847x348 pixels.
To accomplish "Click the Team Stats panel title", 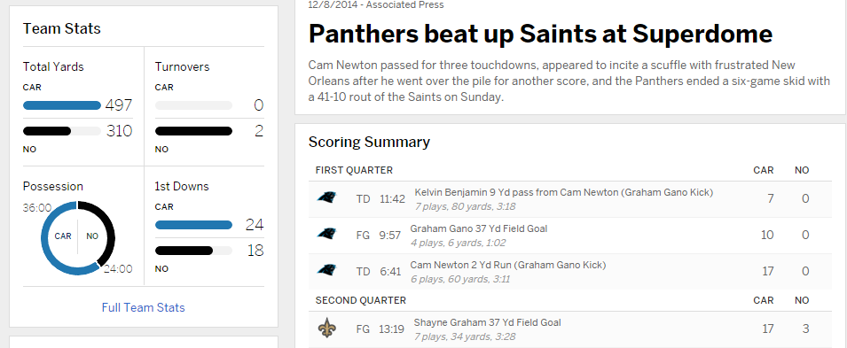I will 61,28.
